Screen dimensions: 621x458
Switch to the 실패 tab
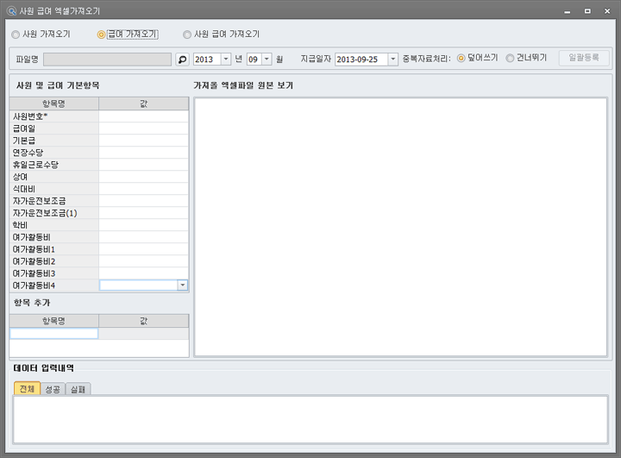pos(78,389)
